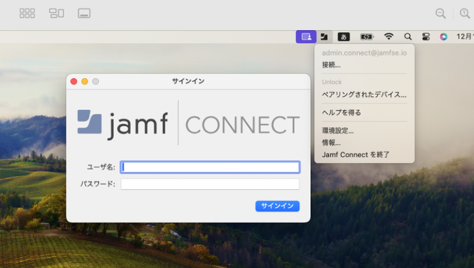Select 情報... menu entry
474x268 pixels.
pyautogui.click(x=331, y=143)
